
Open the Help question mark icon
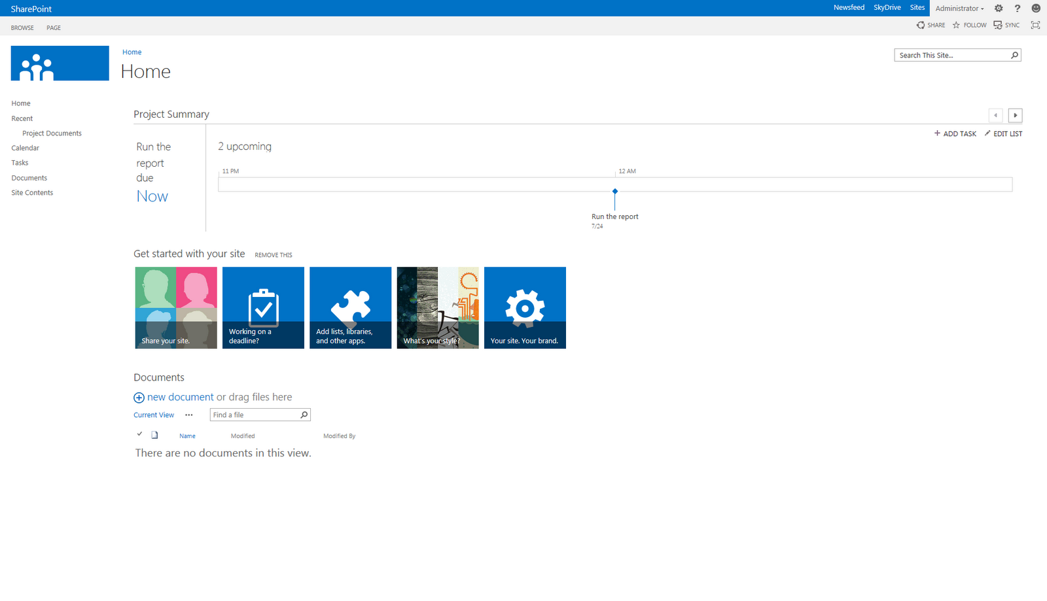pos(1017,8)
